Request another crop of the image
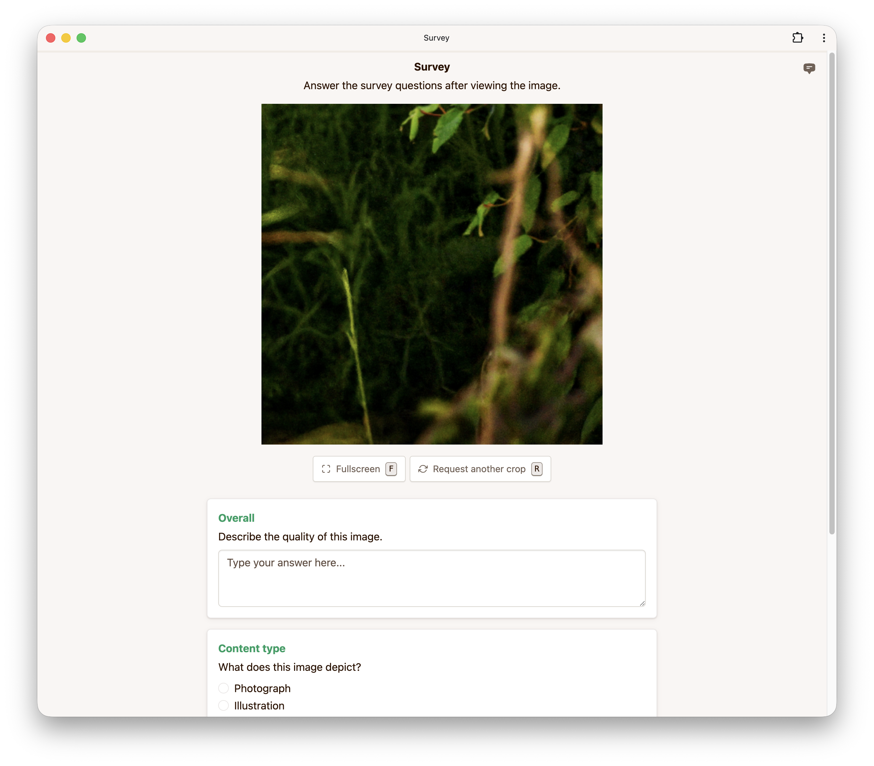Viewport: 874px width, 766px height. tap(480, 469)
